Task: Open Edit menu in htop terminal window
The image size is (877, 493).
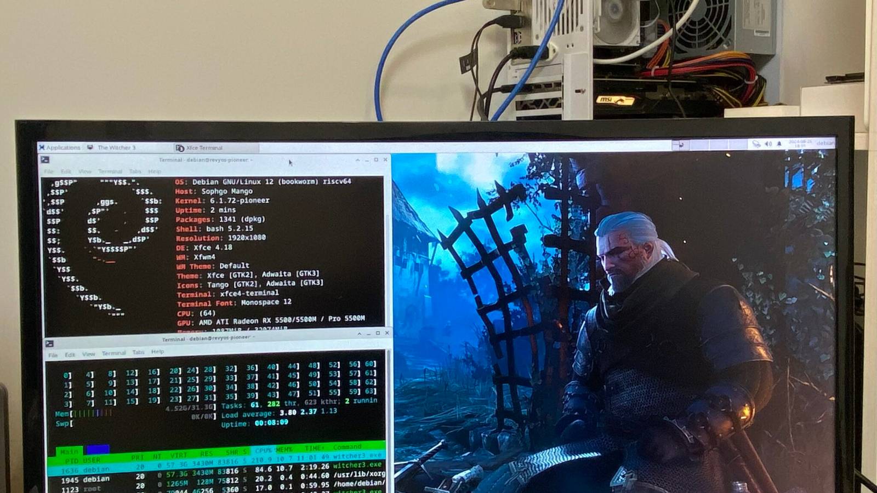Action: [70, 354]
